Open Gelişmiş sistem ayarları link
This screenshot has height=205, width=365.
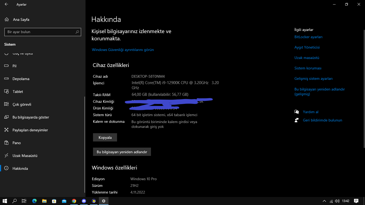(313, 78)
